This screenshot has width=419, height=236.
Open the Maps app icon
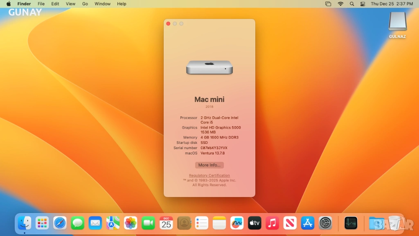(113, 223)
